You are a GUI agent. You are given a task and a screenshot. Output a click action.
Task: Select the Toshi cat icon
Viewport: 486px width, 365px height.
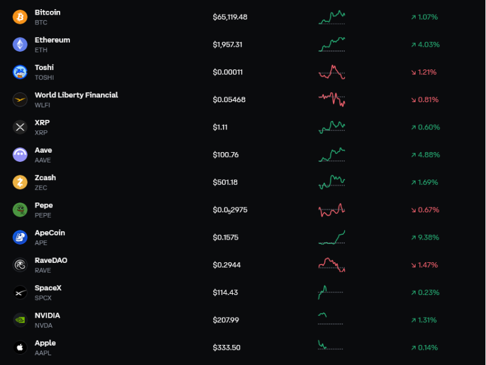(20, 72)
